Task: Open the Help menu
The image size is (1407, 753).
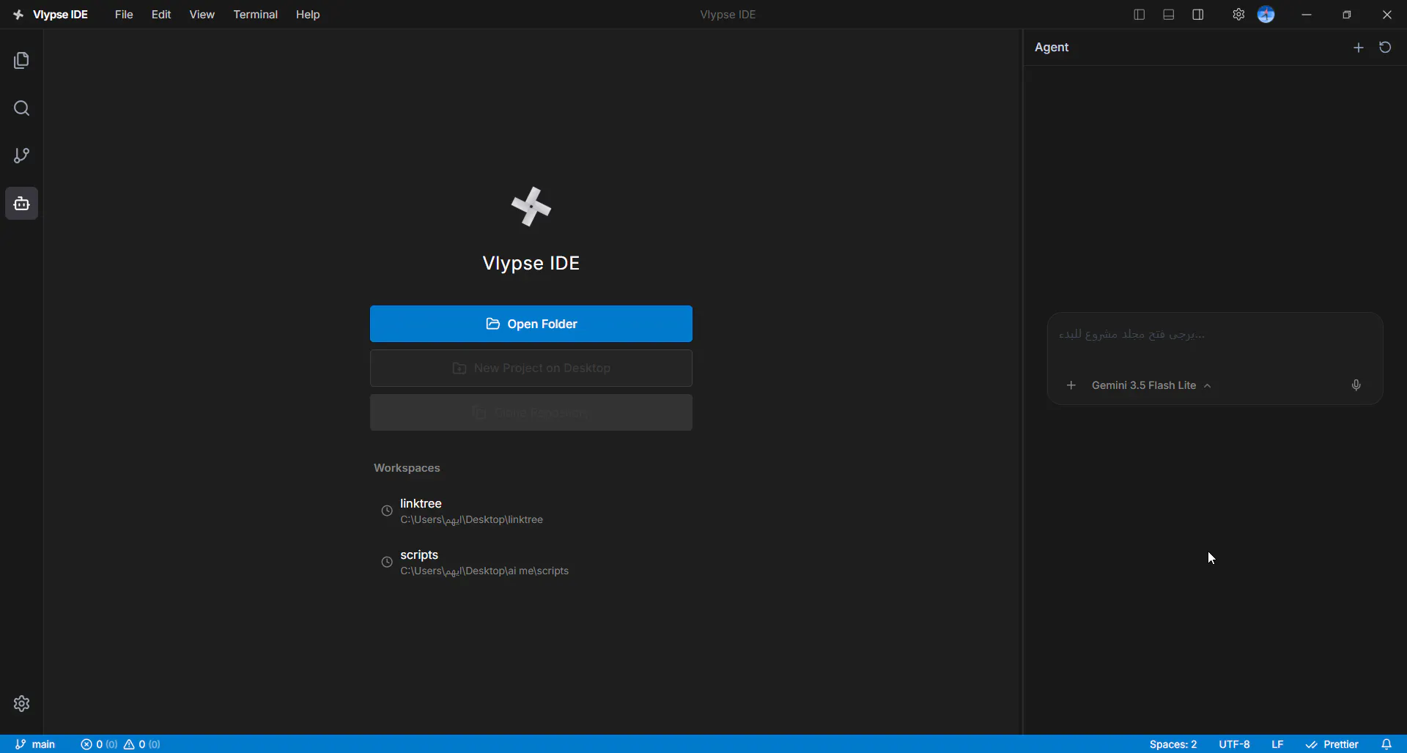Action: (x=308, y=15)
